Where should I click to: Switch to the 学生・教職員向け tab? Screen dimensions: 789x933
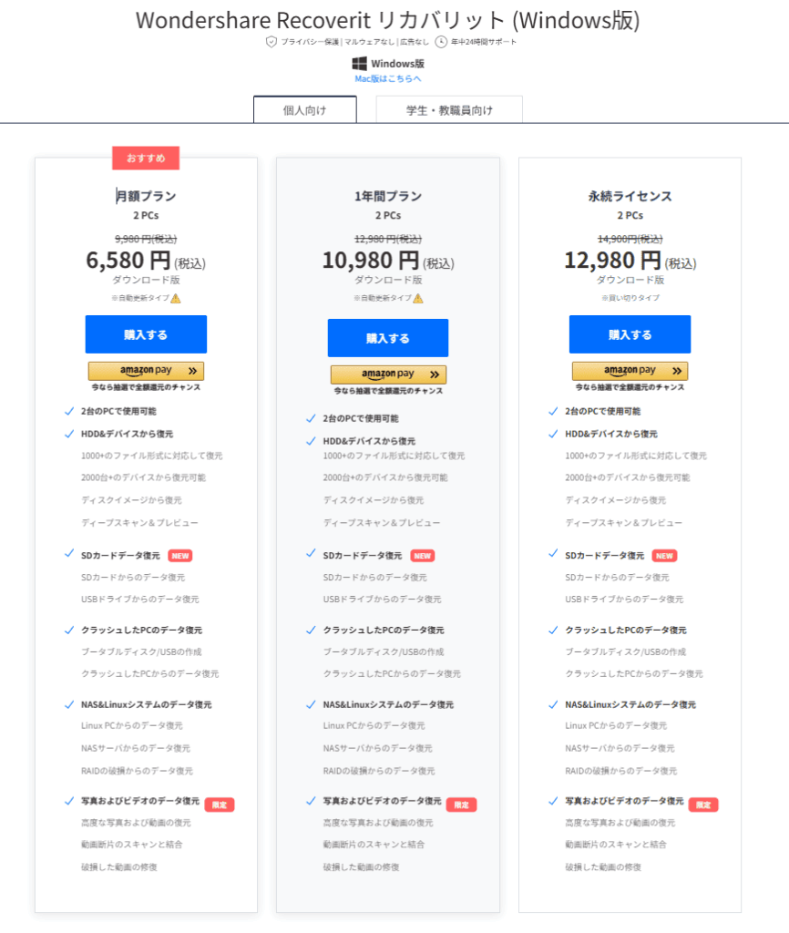(449, 110)
